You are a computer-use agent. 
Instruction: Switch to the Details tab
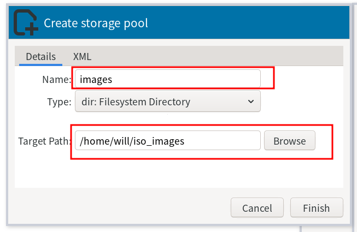click(40, 56)
